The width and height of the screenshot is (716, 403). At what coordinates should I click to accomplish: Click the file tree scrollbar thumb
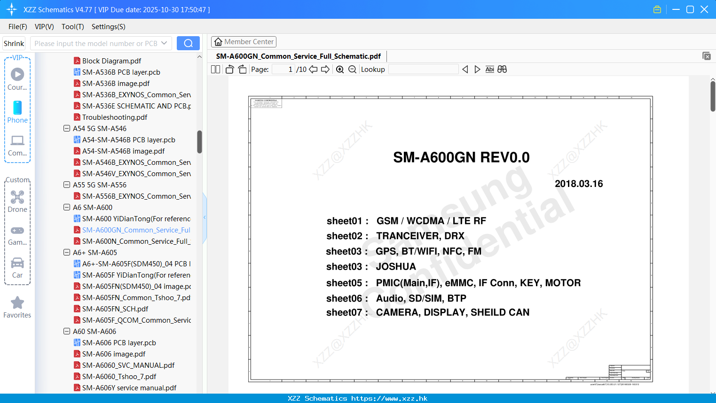tap(199, 142)
